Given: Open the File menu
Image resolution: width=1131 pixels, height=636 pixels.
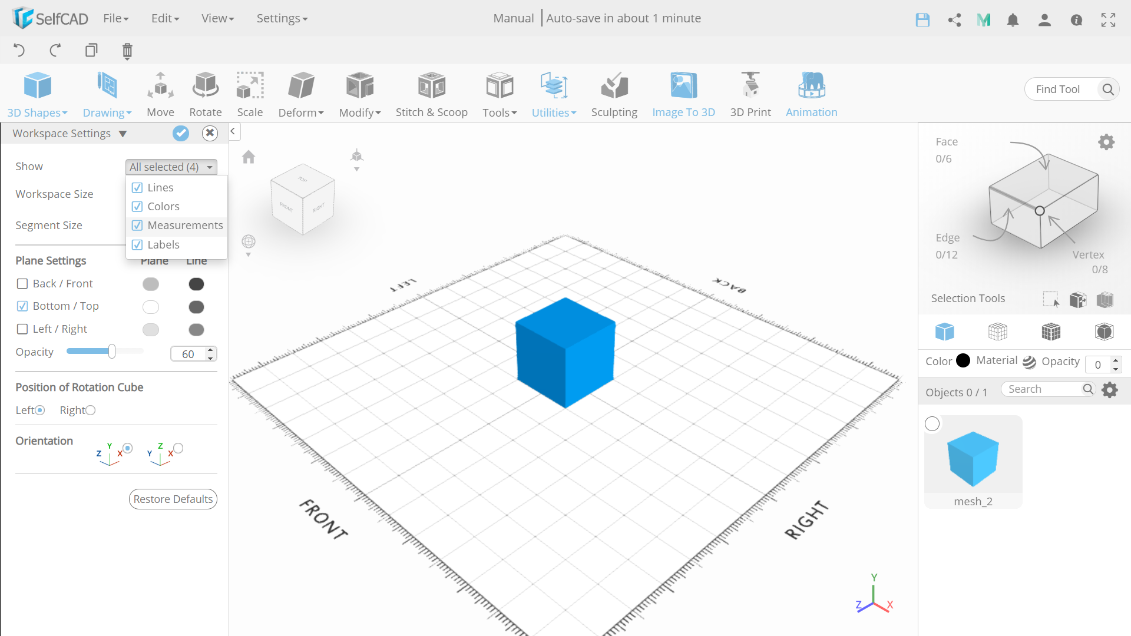Looking at the screenshot, I should point(115,18).
